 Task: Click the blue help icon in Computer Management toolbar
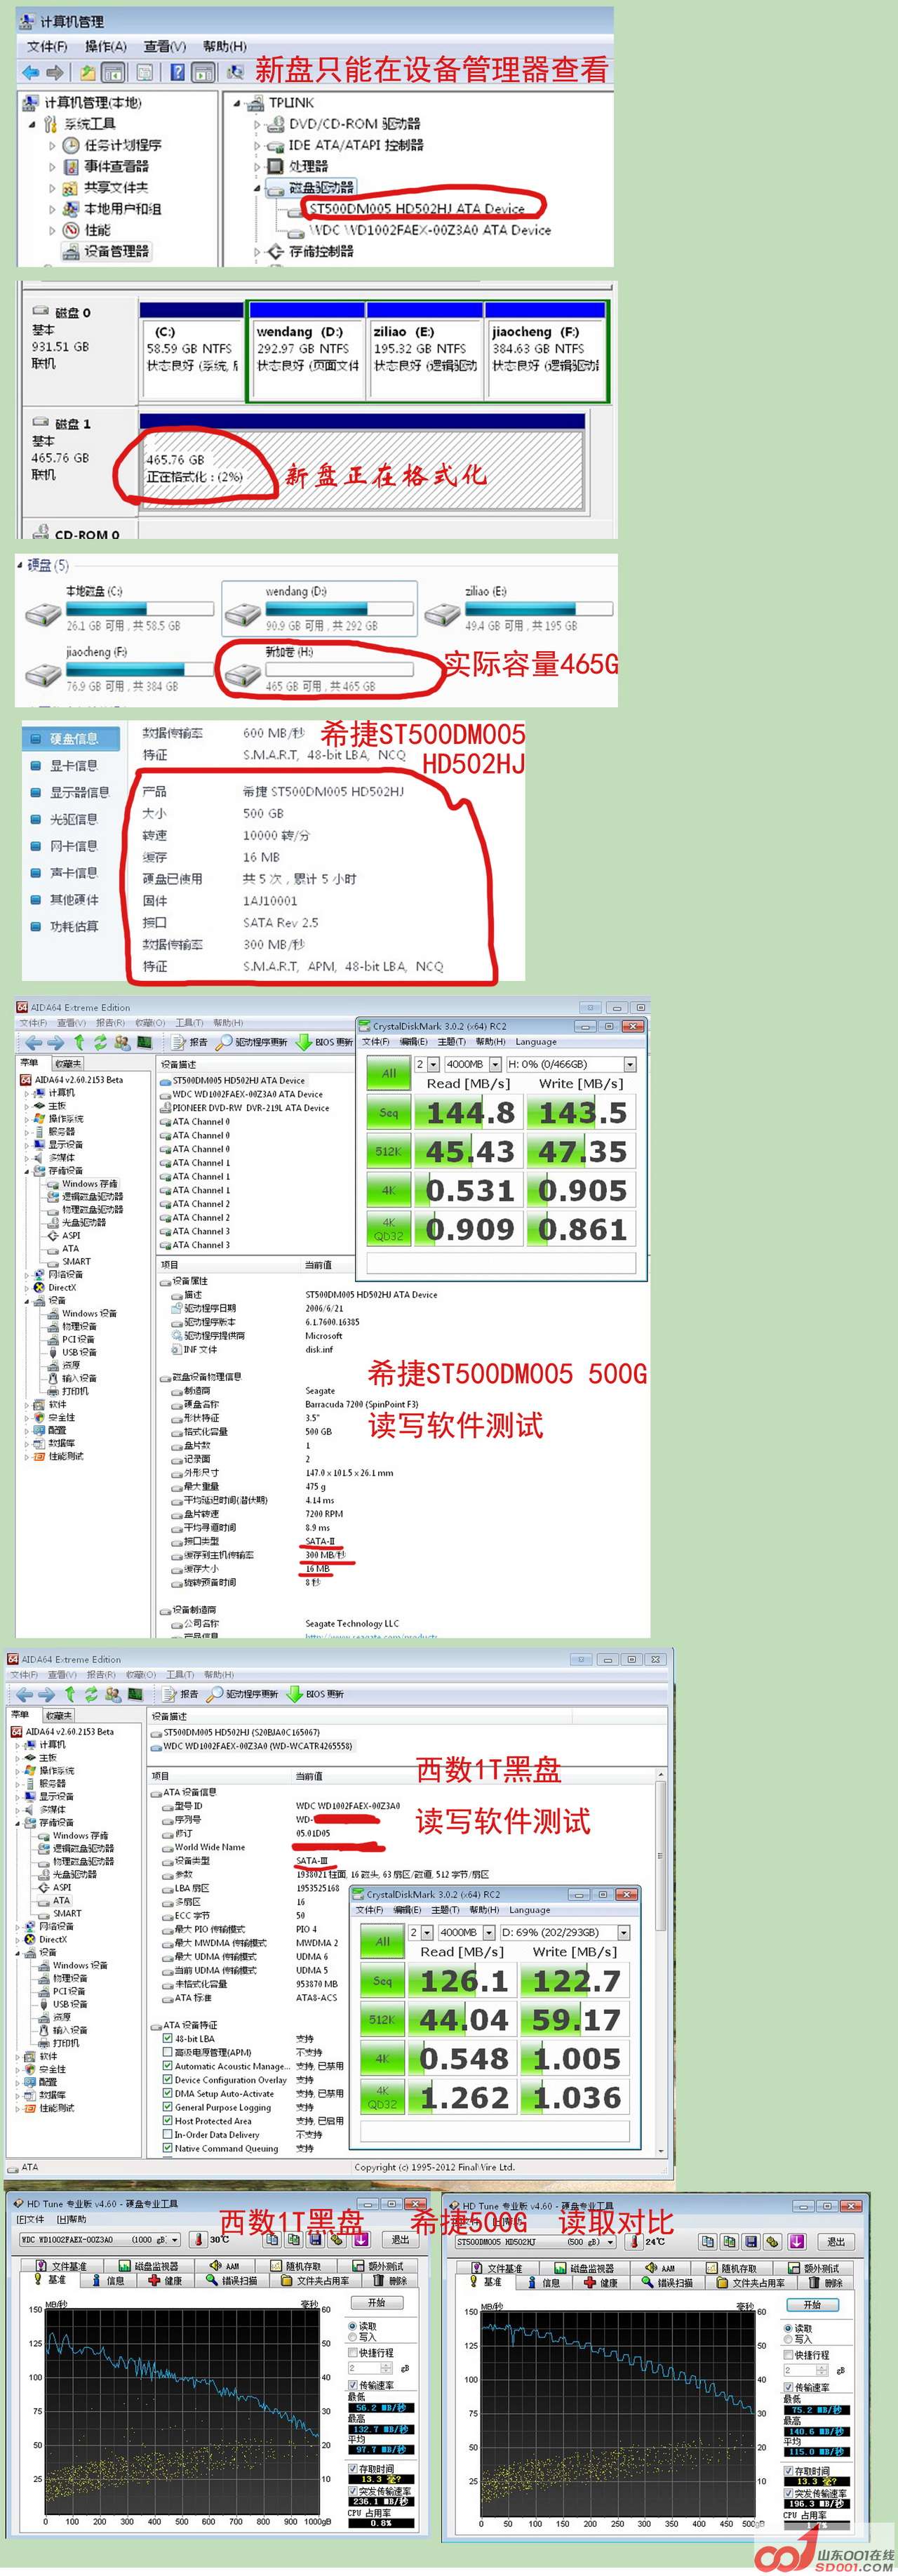point(178,72)
